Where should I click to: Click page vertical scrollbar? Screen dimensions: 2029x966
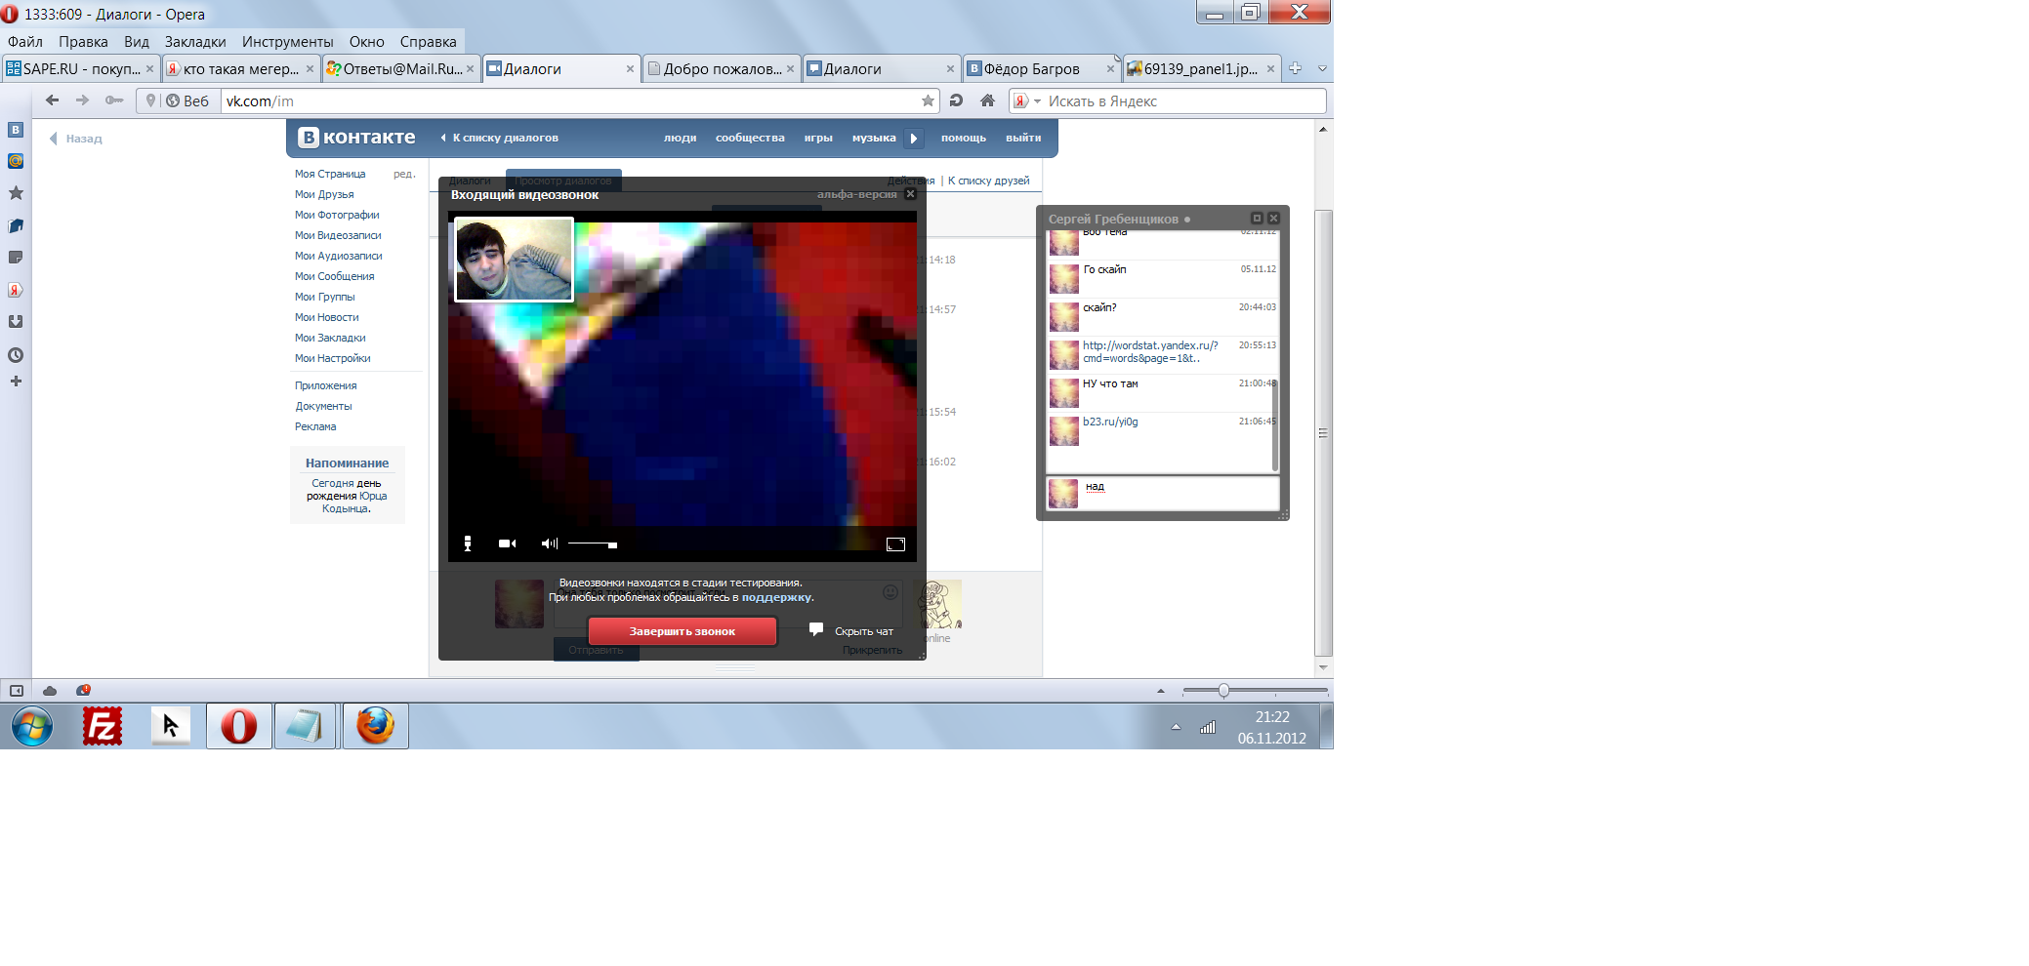pos(1323,432)
